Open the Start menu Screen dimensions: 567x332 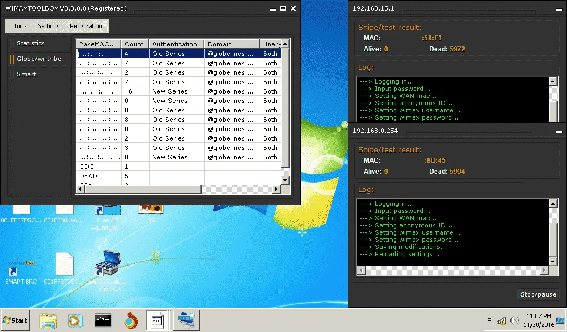(x=15, y=320)
